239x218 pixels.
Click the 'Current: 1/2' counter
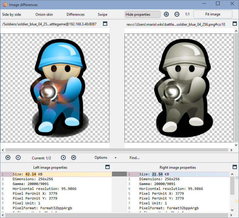(x=41, y=158)
